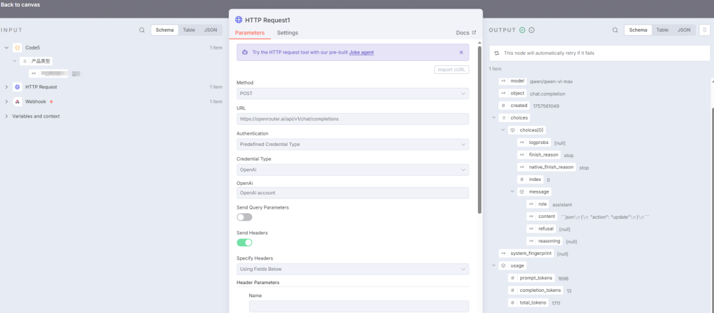Viewport: 714px width, 313px height.
Task: Click into the URL field
Action: (x=353, y=119)
